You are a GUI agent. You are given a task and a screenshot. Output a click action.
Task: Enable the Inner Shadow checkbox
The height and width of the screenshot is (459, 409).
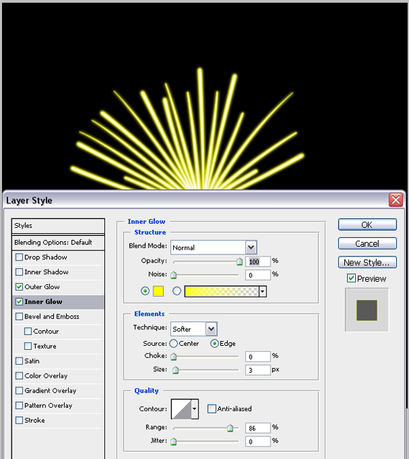[x=19, y=272]
